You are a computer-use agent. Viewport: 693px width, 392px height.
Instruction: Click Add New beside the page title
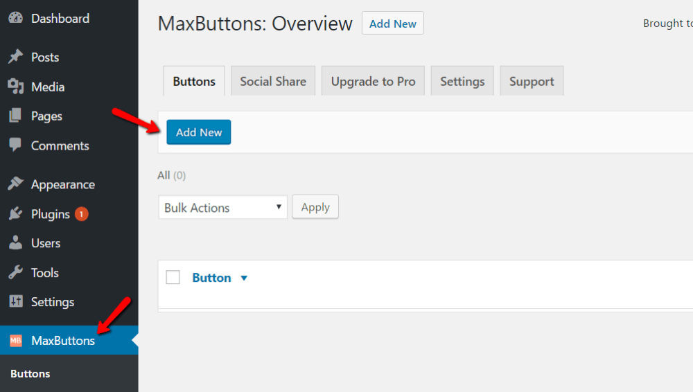pos(392,24)
